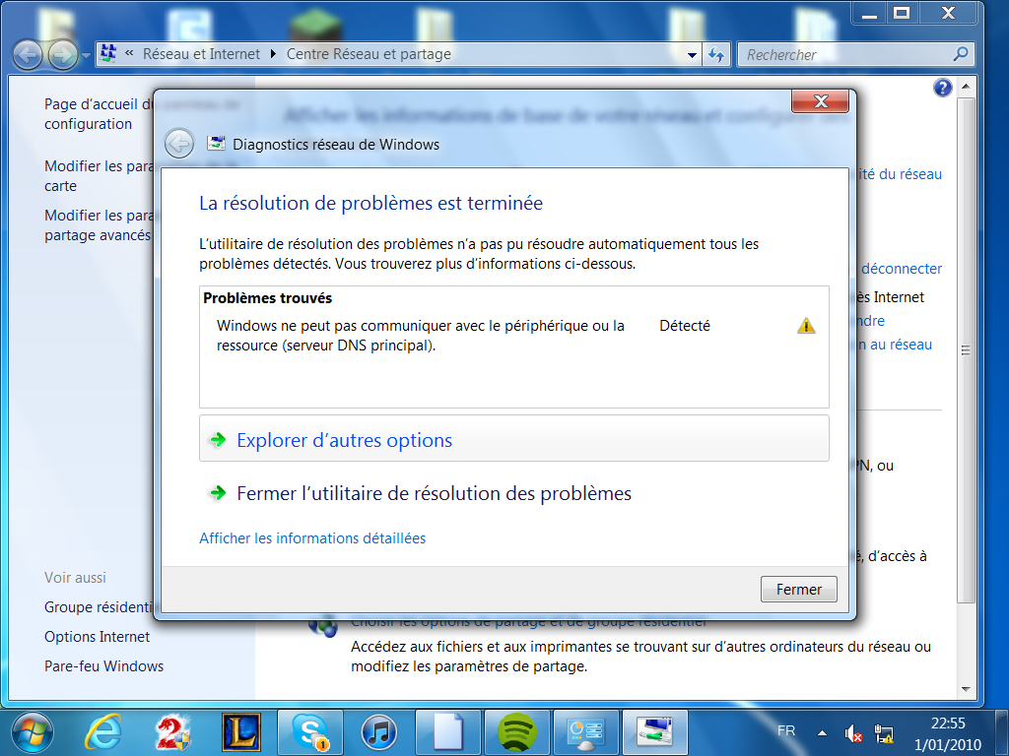
Task: Close the Diagnostics réseau dialog with red X
Action: [820, 101]
